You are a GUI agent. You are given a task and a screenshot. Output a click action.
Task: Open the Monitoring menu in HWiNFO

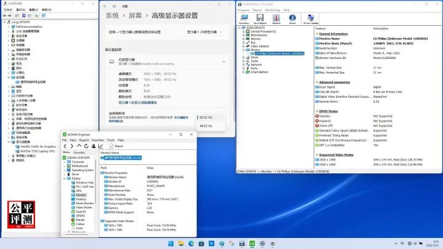(x=273, y=10)
